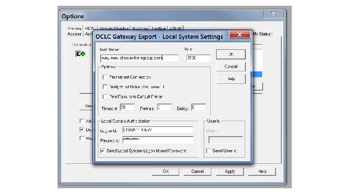Open Help in Local System Settings dialog

click(231, 79)
